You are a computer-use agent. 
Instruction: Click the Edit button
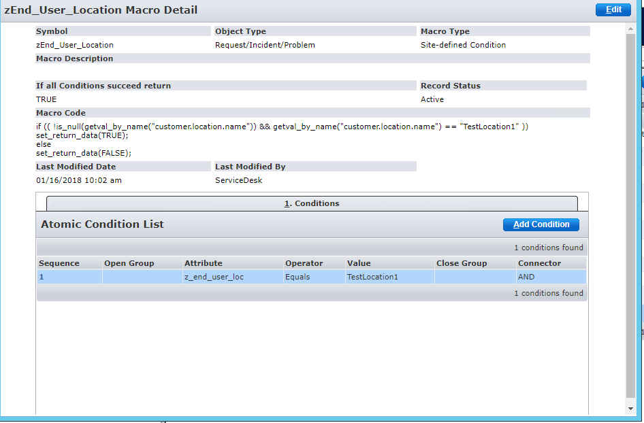pyautogui.click(x=613, y=10)
